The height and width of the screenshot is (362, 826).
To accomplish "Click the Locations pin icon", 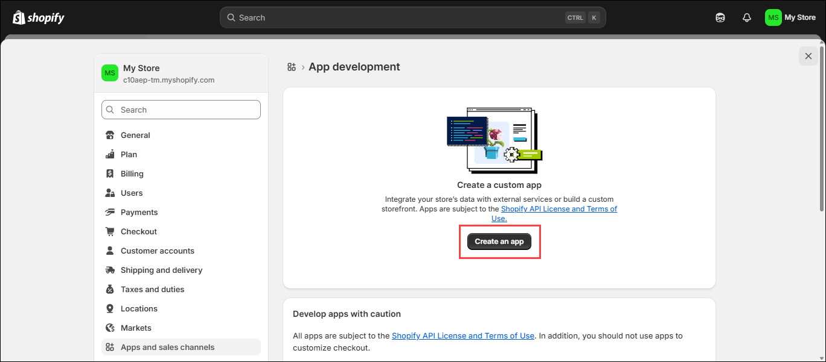I will (110, 308).
